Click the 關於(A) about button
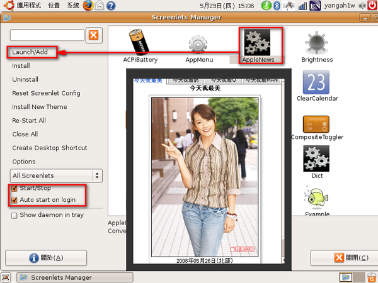The height and width of the screenshot is (283, 378). pyautogui.click(x=46, y=258)
